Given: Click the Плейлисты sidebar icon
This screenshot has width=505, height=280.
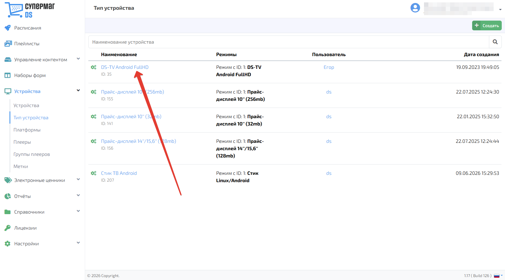Looking at the screenshot, I should (x=8, y=44).
